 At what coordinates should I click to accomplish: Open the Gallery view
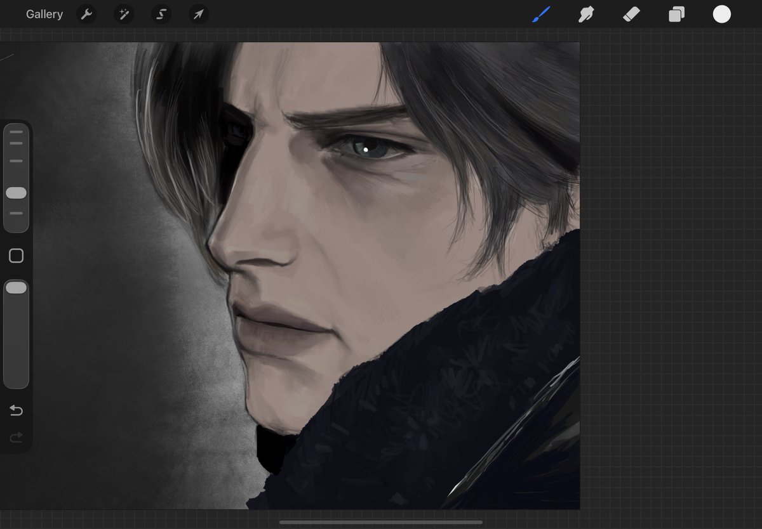(x=44, y=14)
